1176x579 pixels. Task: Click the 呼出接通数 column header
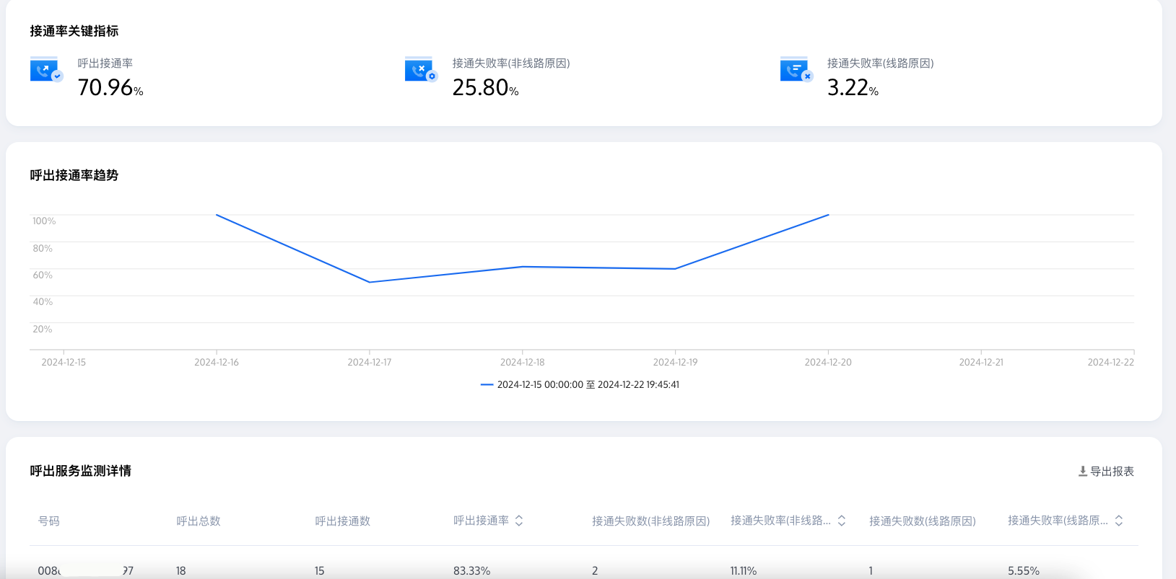343,521
